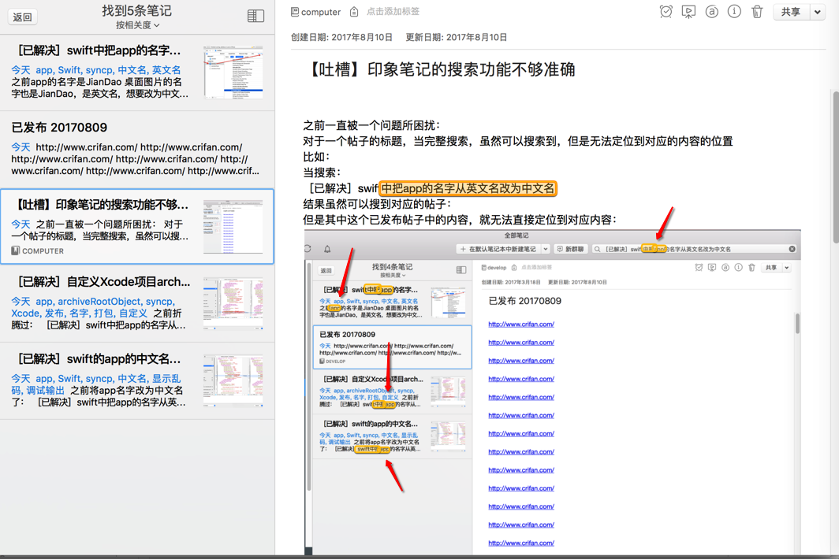This screenshot has width=839, height=560.
Task: Show note info with the i icon
Action: [734, 11]
